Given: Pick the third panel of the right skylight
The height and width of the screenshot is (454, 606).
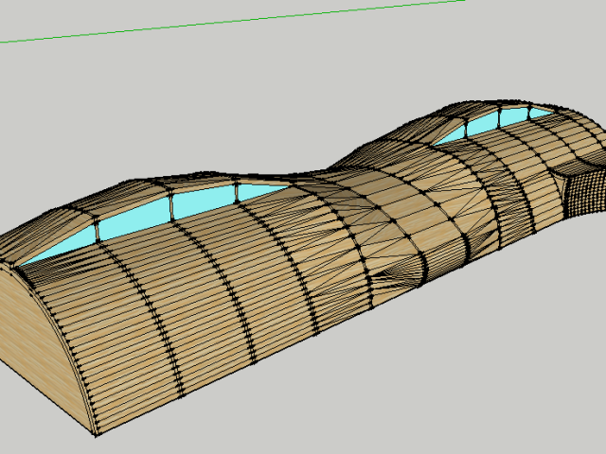Looking at the screenshot, I should coord(512,115).
